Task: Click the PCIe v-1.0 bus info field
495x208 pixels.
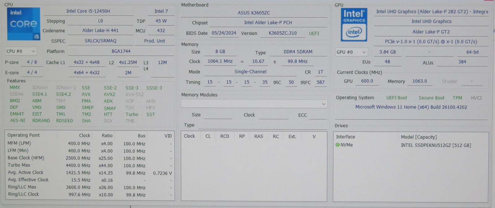Action: pyautogui.click(x=431, y=41)
